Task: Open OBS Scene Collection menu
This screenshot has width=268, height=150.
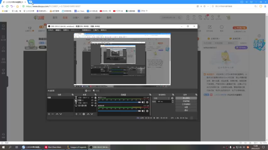Action: click(86, 30)
